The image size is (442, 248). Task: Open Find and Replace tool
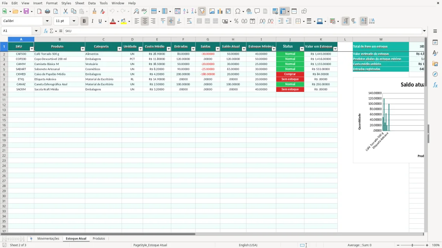click(x=136, y=11)
